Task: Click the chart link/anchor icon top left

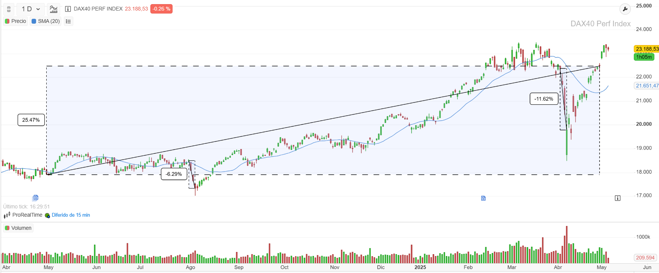Action: [x=8, y=9]
